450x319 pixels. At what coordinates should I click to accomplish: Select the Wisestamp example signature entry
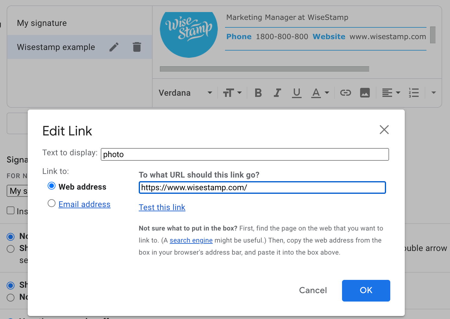[56, 47]
